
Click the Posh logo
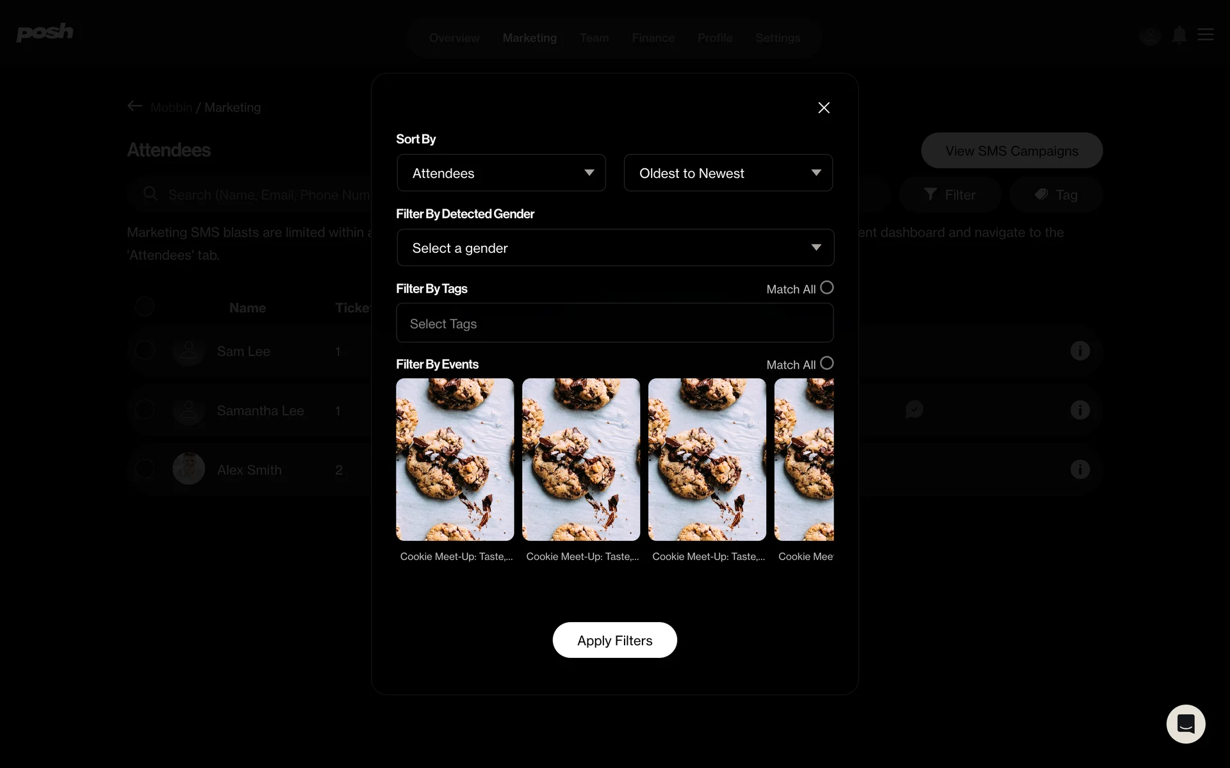(x=45, y=32)
